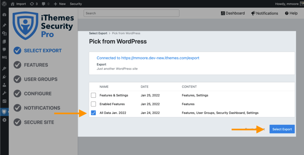Image resolution: width=304 pixels, height=155 pixels.
Task: Check the Features & Settings export checkbox
Action: pyautogui.click(x=94, y=95)
